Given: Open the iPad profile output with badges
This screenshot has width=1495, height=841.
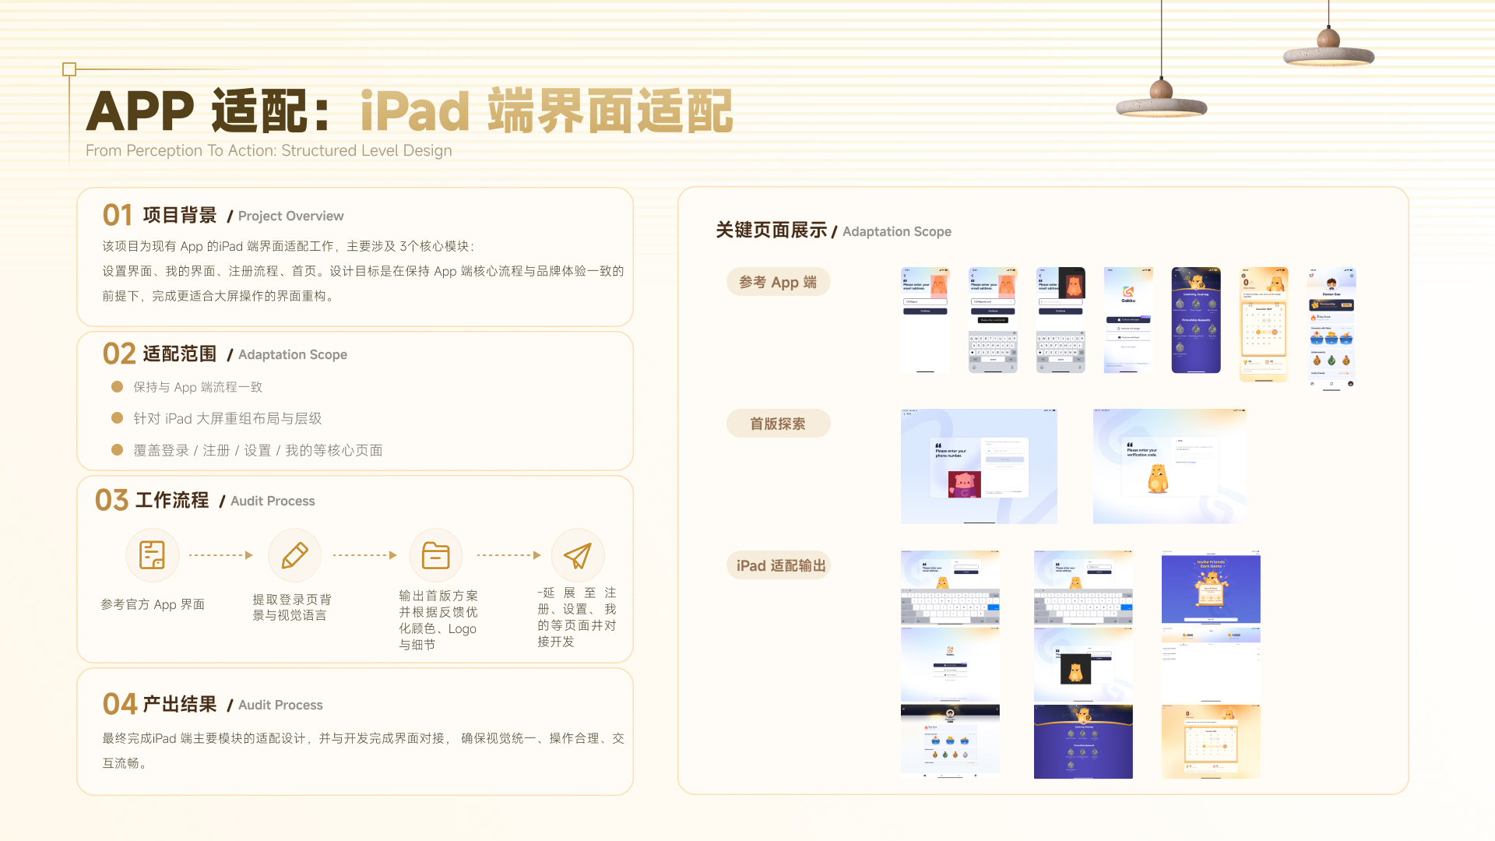Looking at the screenshot, I should [950, 741].
